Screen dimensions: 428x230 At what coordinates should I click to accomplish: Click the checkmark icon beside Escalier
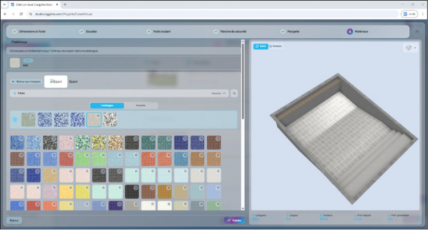coord(82,31)
